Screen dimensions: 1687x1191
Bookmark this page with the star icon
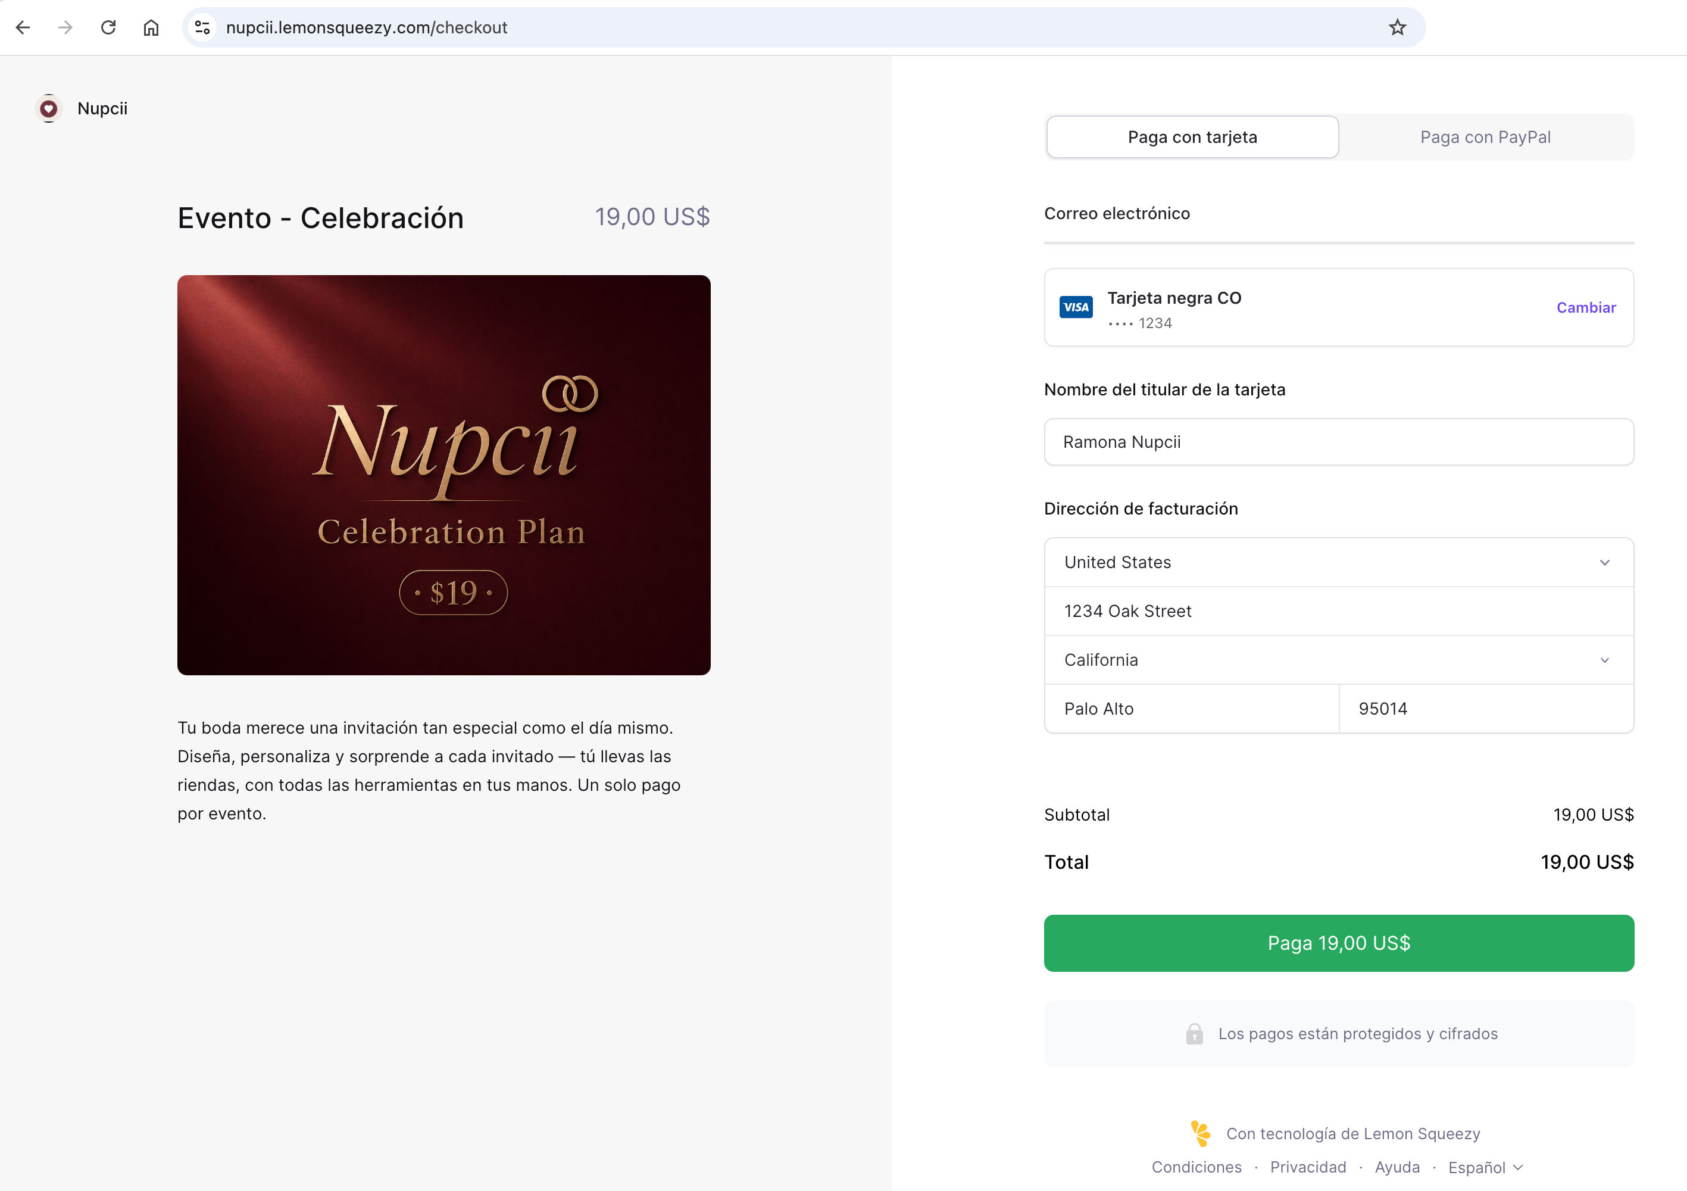(1397, 27)
